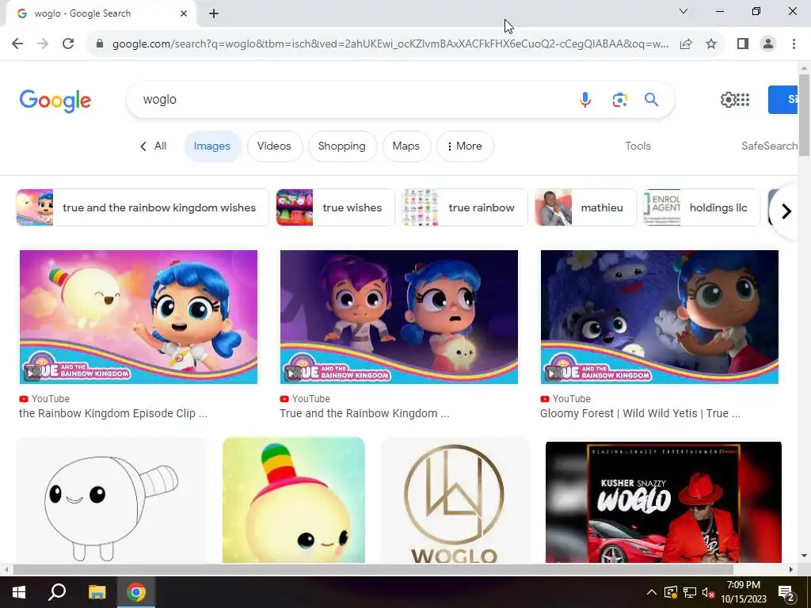This screenshot has width=811, height=608.
Task: Open Chrome profile avatar
Action: pyautogui.click(x=768, y=44)
